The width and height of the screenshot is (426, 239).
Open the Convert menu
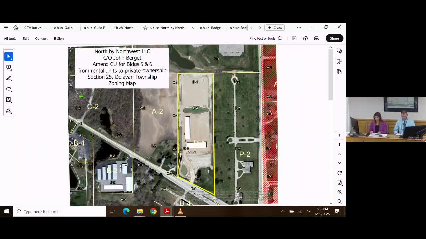click(41, 39)
